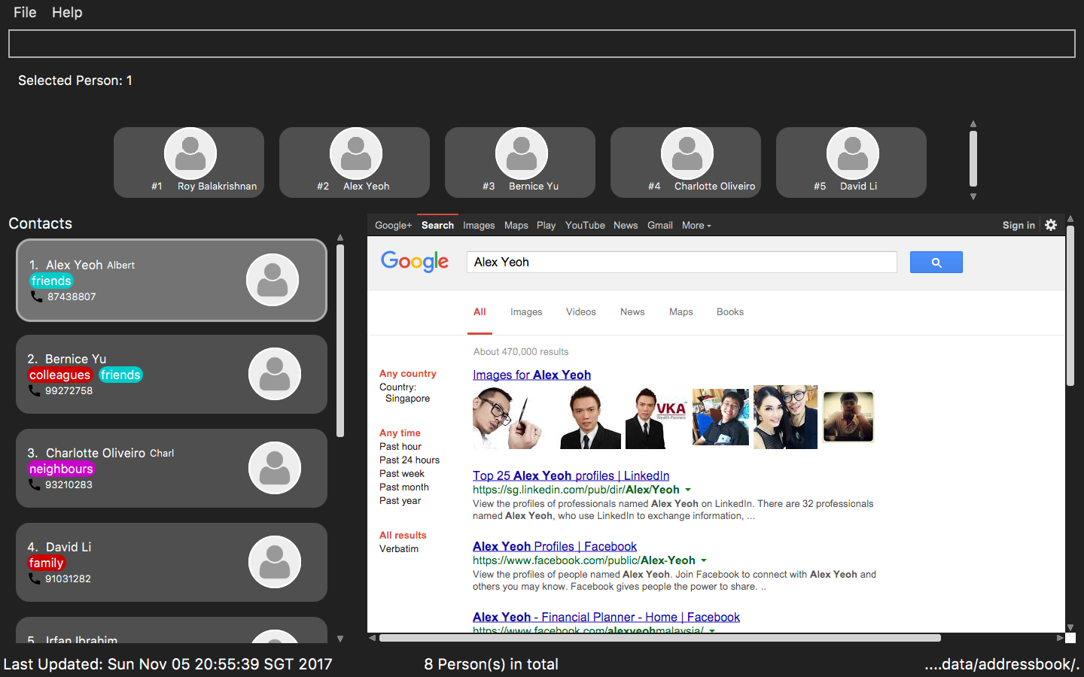This screenshot has width=1084, height=677.
Task: Open Any time filter
Action: coord(400,433)
